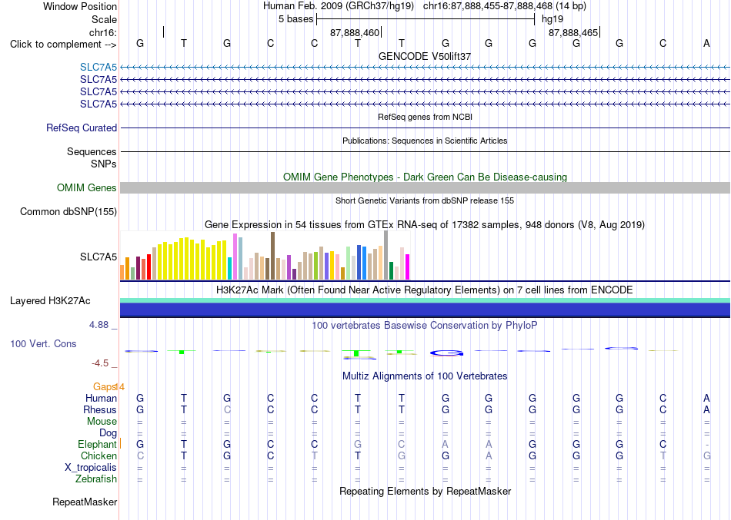Click the 87,888,465 position marker

pos(573,32)
